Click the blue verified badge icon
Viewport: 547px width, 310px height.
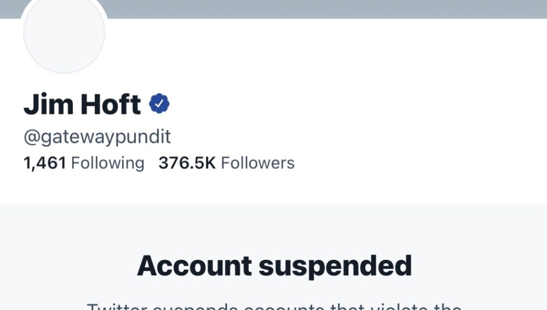(159, 103)
